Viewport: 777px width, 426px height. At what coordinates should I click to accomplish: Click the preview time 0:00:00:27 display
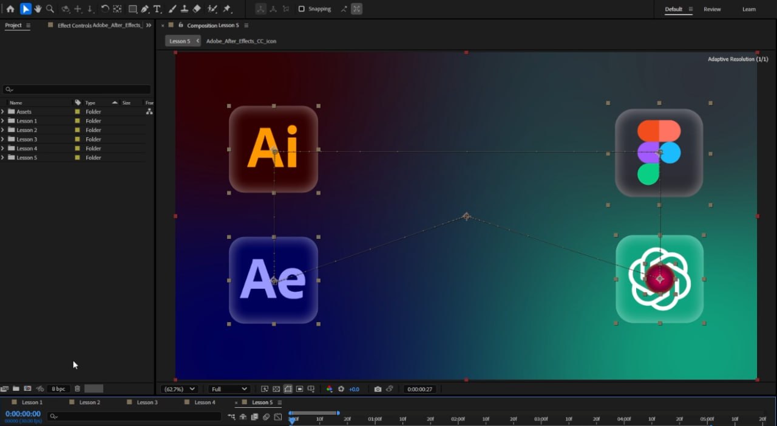[x=420, y=389]
